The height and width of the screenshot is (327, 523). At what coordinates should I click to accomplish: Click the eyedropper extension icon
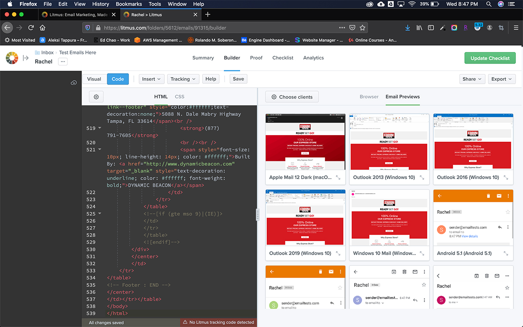tap(442, 27)
